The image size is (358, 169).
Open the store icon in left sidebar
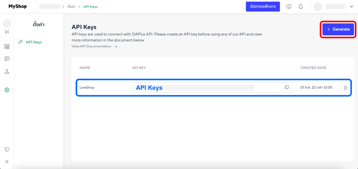[7, 47]
